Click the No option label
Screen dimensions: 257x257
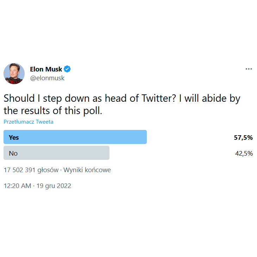click(x=13, y=153)
